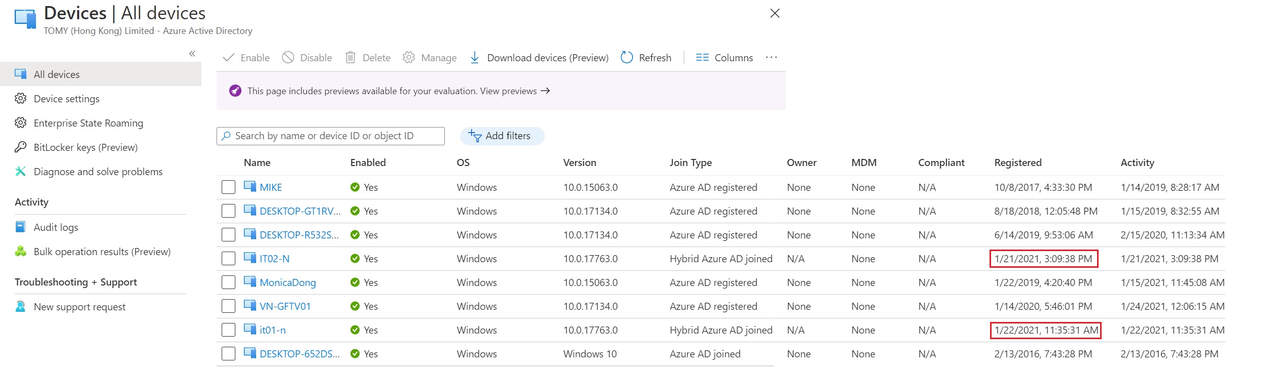1268x367 pixels.
Task: Select Hybrid Azure AD joined for it01-n
Action: coord(721,330)
